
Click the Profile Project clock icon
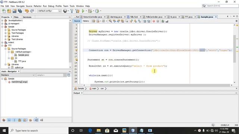pos(97,11)
